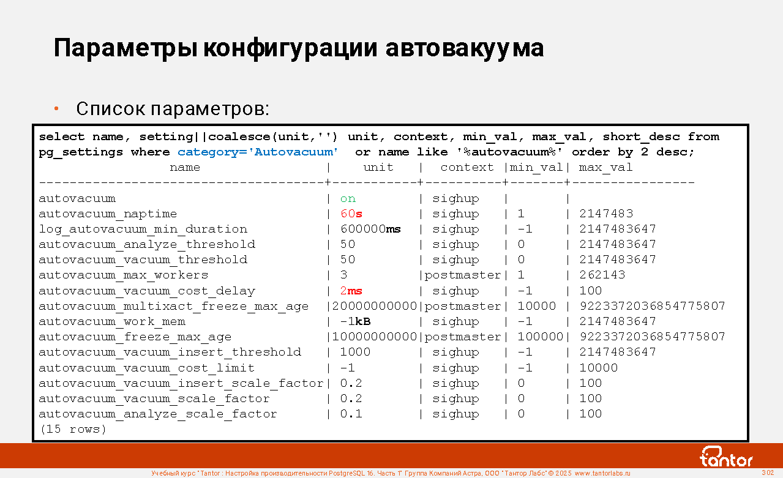Image resolution: width=783 pixels, height=478 pixels.
Task: Click the slide title about autovacuum configuration
Action: click(299, 48)
